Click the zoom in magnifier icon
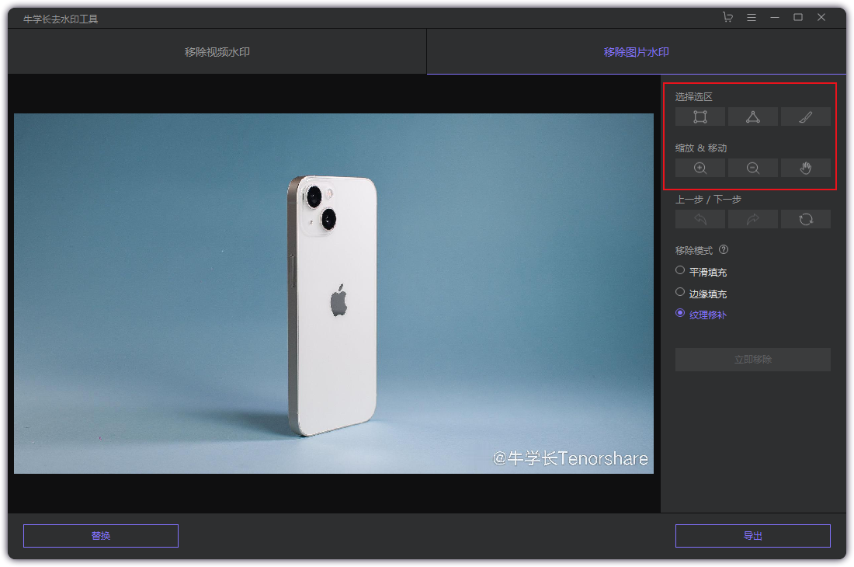This screenshot has width=854, height=567. tap(700, 169)
